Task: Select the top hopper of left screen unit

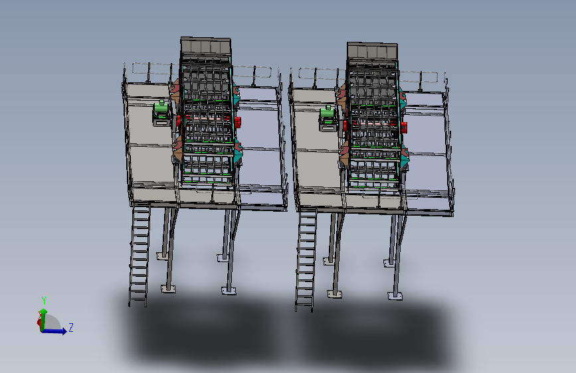Action: [206, 46]
